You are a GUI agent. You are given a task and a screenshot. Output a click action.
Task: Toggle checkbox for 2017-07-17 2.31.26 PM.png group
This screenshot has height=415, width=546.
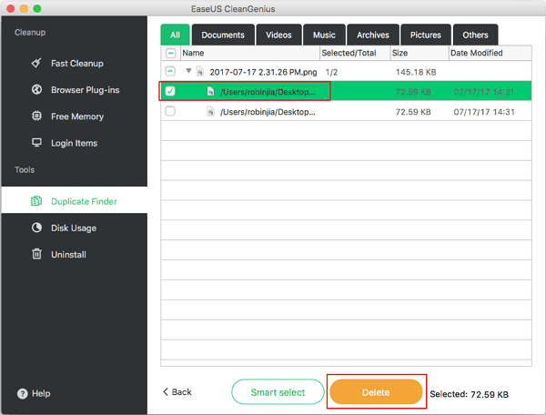pyautogui.click(x=170, y=71)
